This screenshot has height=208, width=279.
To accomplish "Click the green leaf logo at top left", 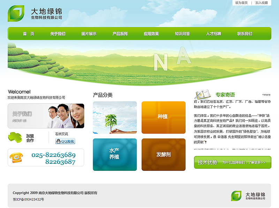I will pos(16,14).
